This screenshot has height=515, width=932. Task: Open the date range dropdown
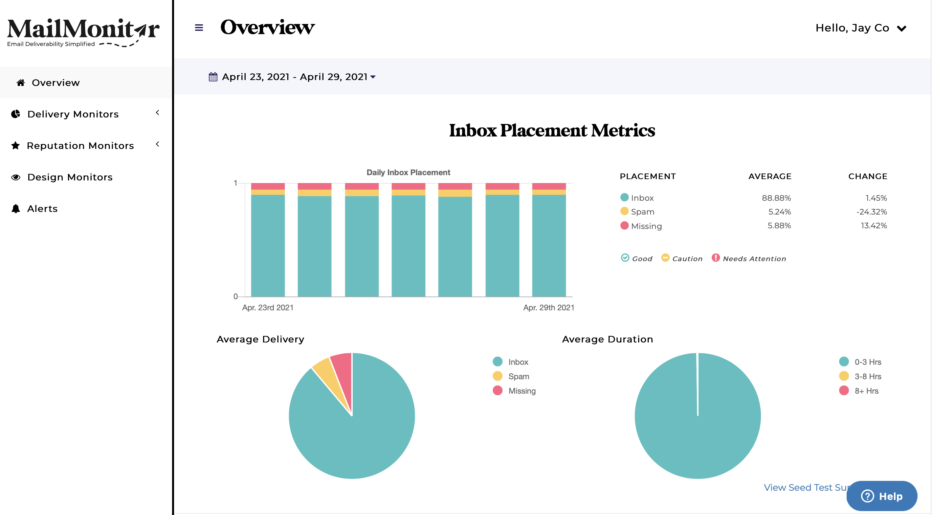[373, 77]
